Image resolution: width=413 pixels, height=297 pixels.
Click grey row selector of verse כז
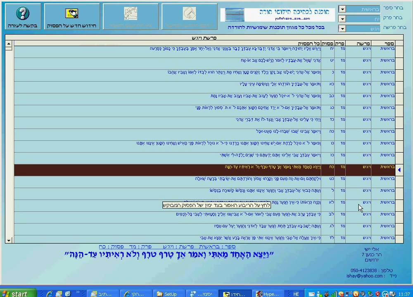[x=399, y=158]
